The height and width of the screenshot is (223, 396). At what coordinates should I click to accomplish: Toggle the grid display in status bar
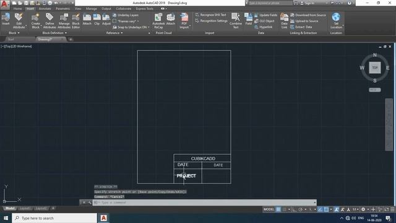pos(278,209)
